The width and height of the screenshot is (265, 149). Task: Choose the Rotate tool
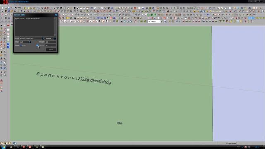[x=2, y=45]
